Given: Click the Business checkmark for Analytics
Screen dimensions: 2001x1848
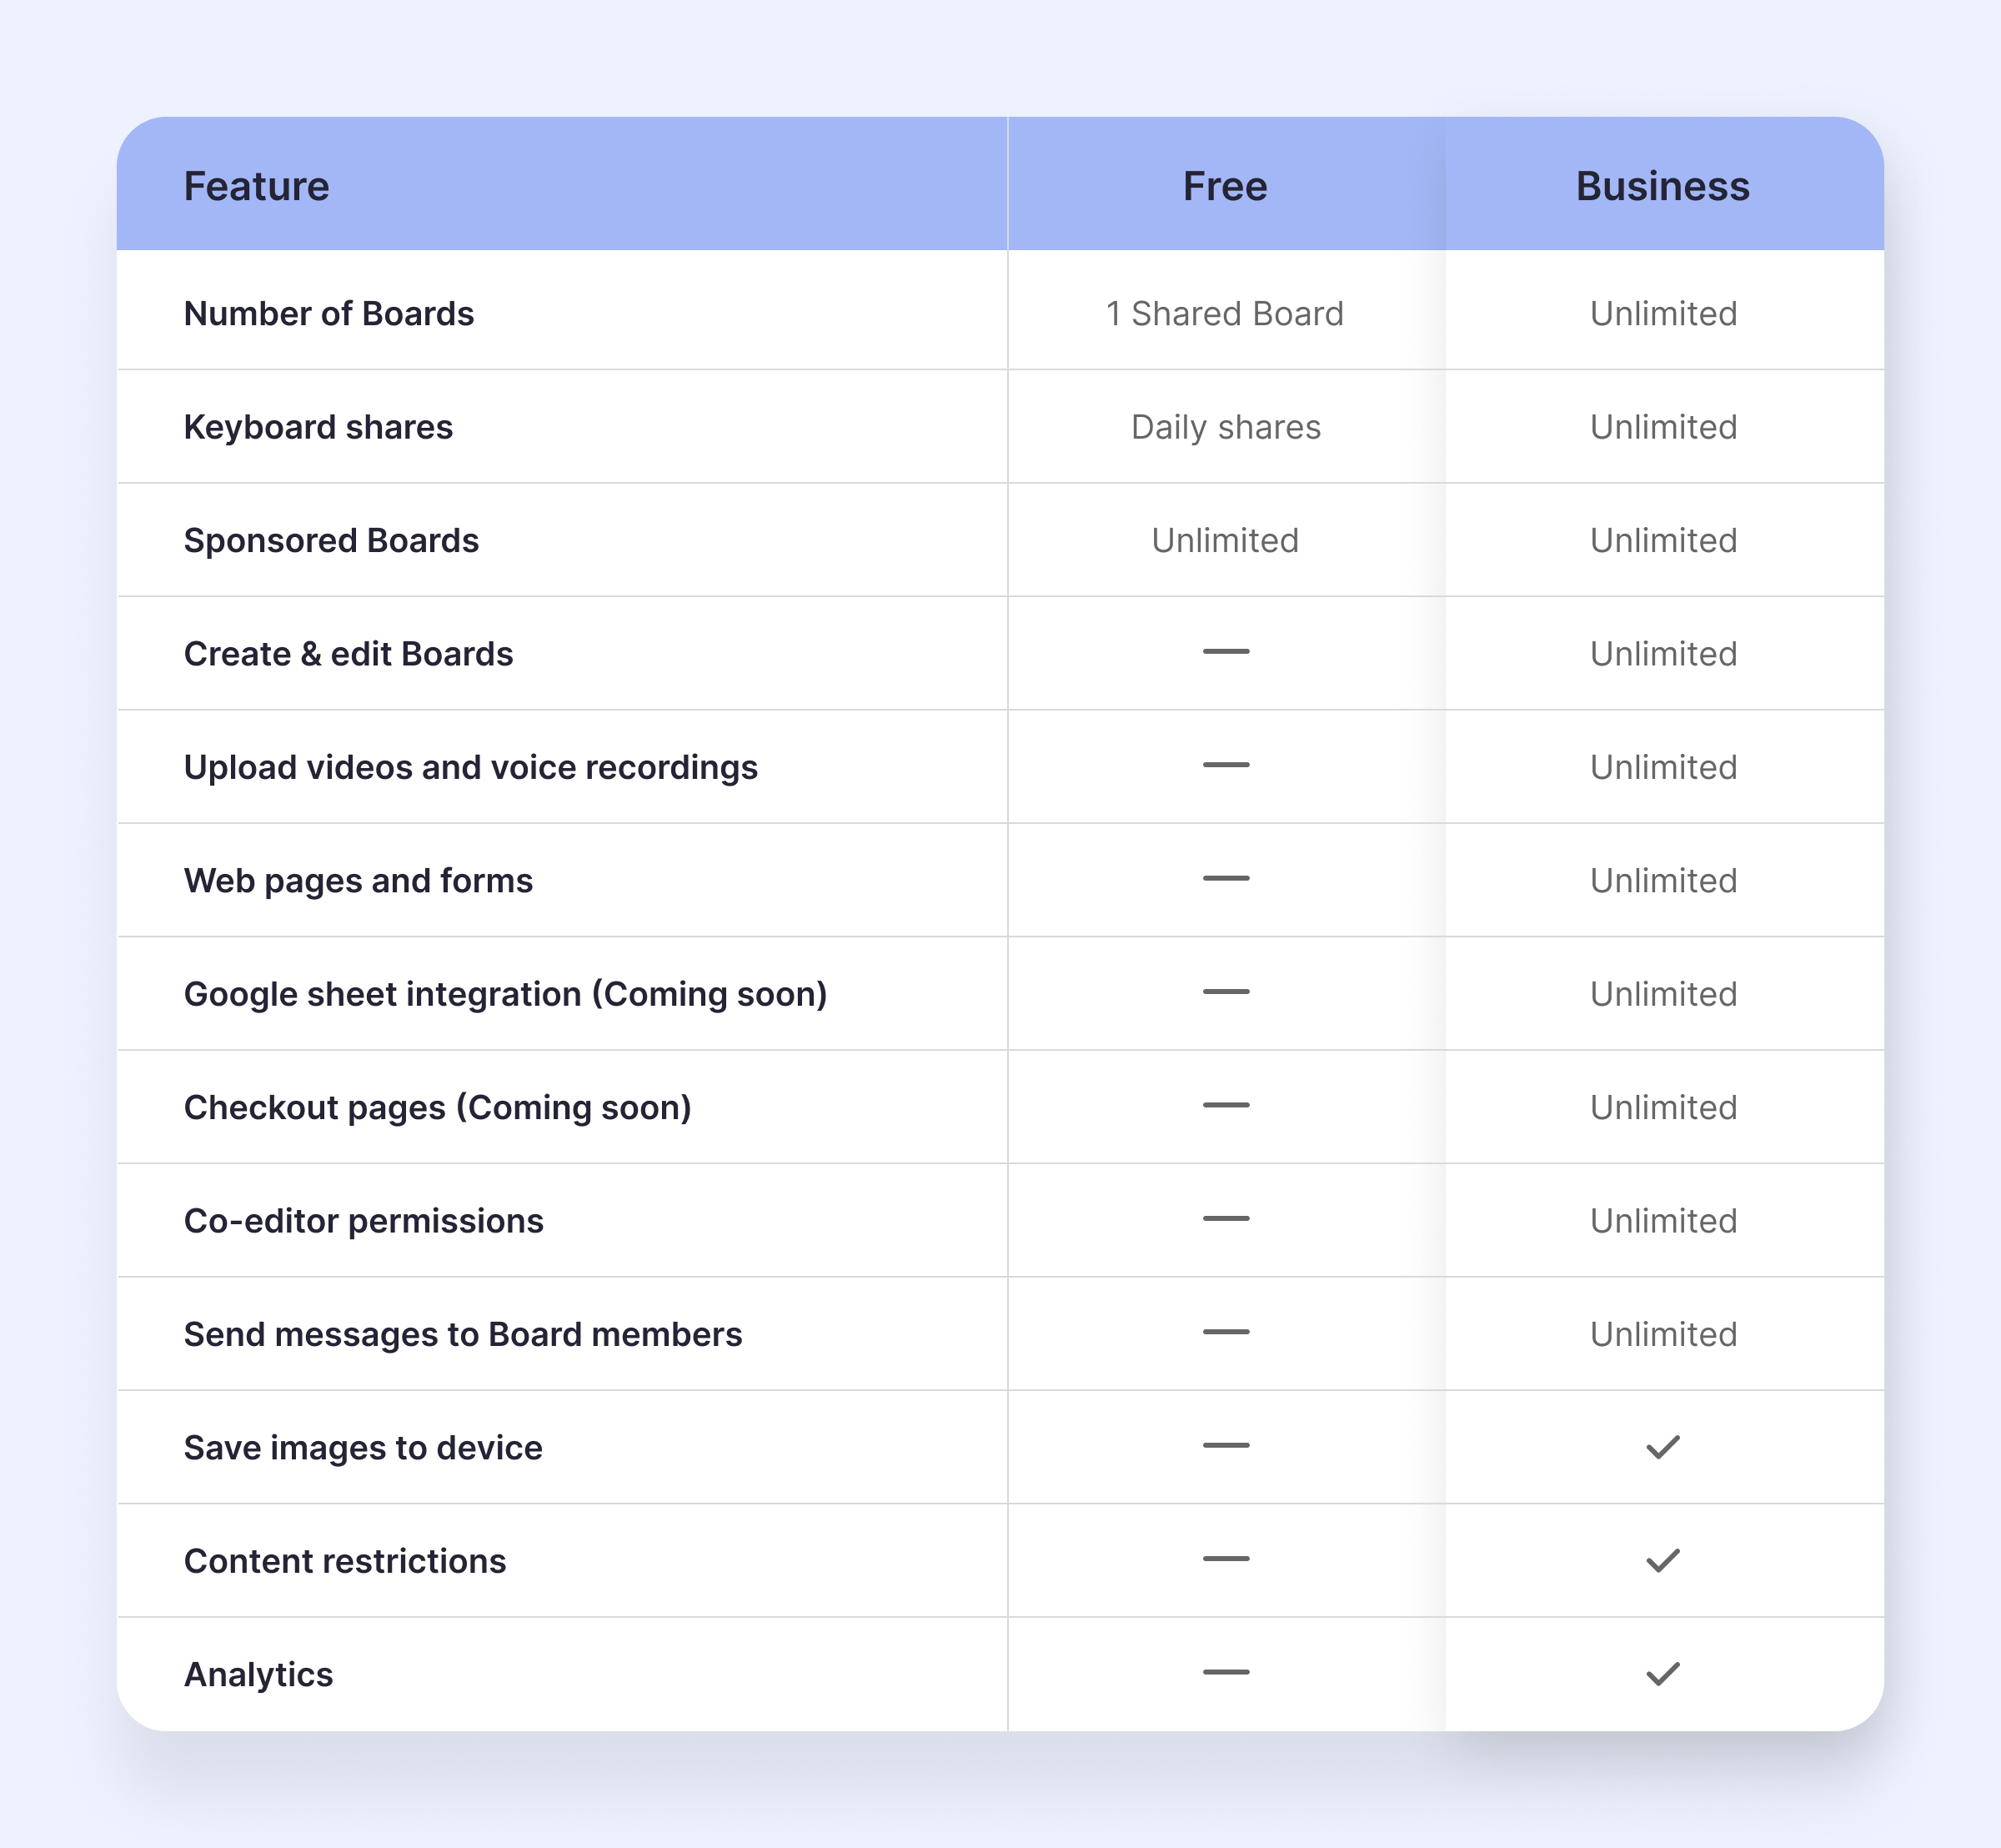Looking at the screenshot, I should pos(1662,1674).
